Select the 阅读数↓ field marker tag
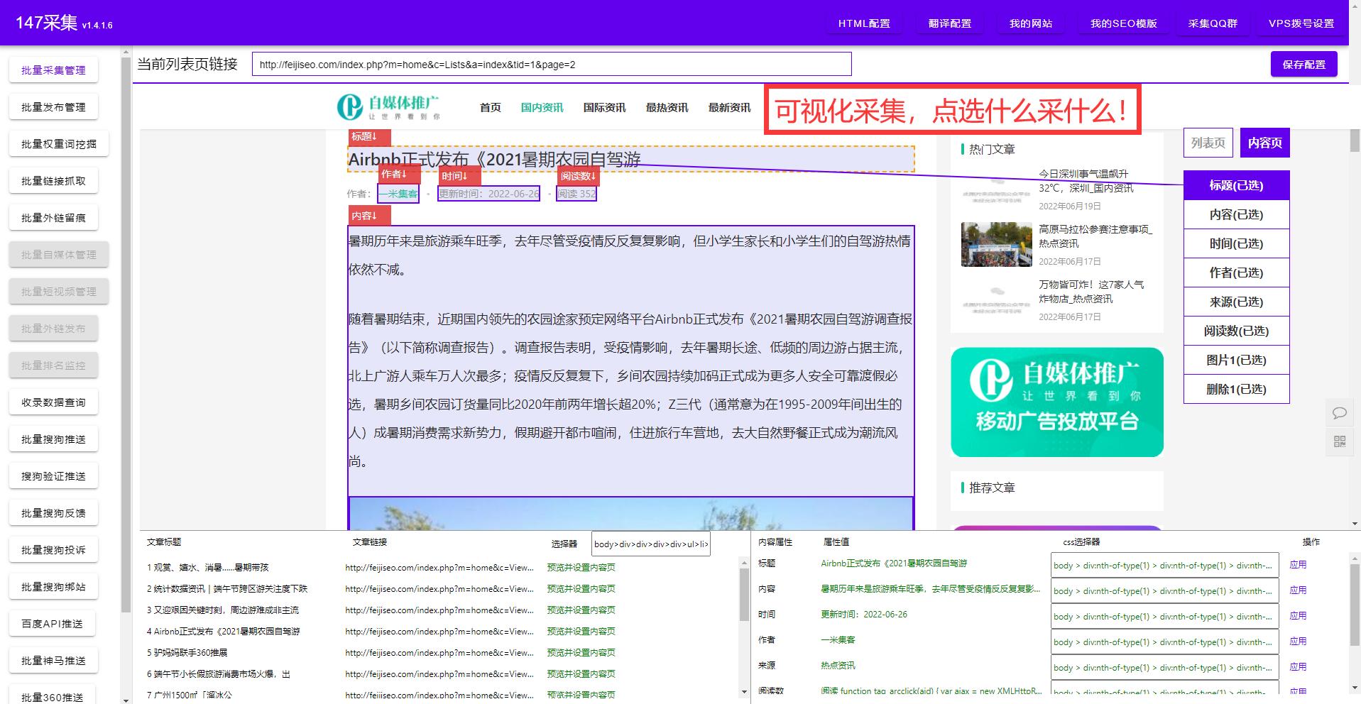The width and height of the screenshot is (1361, 704). pos(576,176)
